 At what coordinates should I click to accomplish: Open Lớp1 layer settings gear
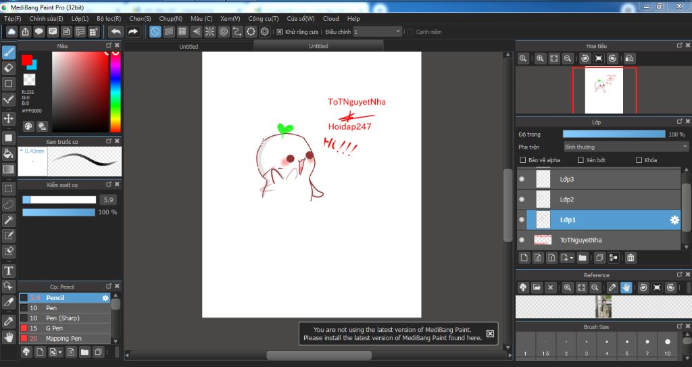674,220
